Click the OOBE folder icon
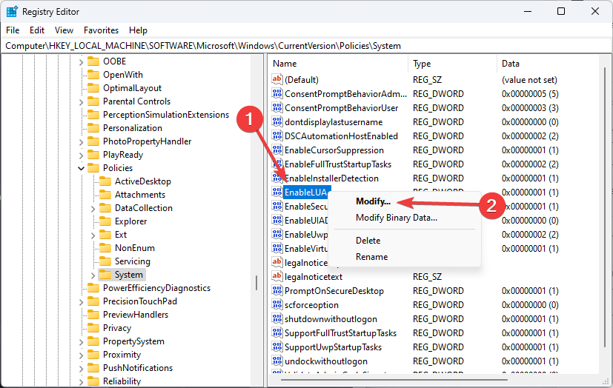The image size is (613, 388). (x=93, y=61)
